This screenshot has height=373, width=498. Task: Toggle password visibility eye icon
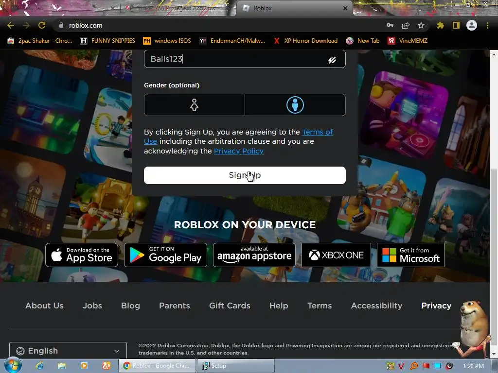coord(332,60)
